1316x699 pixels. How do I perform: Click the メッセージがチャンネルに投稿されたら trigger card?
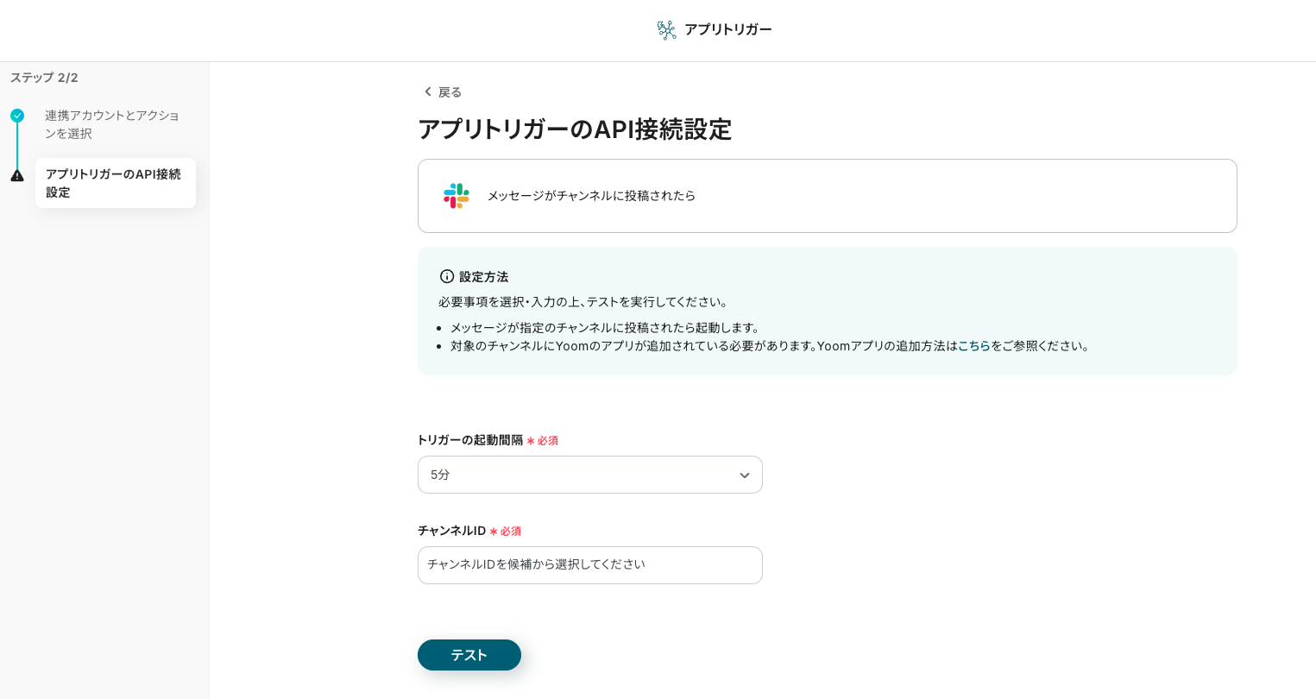click(827, 196)
